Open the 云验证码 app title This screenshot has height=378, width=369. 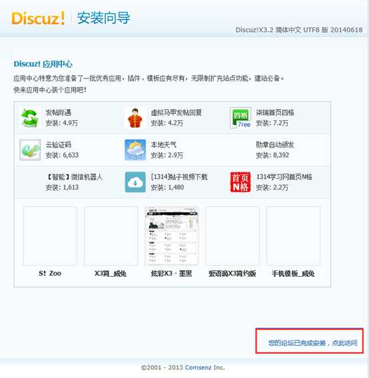(x=59, y=144)
